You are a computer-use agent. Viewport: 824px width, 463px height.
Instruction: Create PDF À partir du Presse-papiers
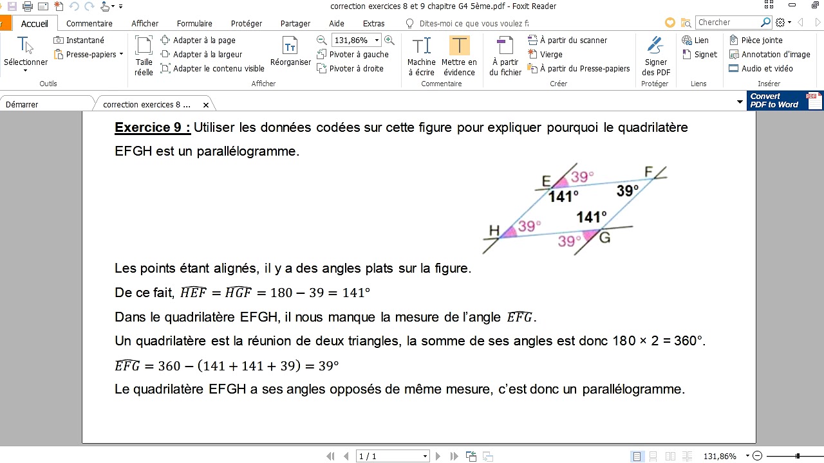coord(579,68)
